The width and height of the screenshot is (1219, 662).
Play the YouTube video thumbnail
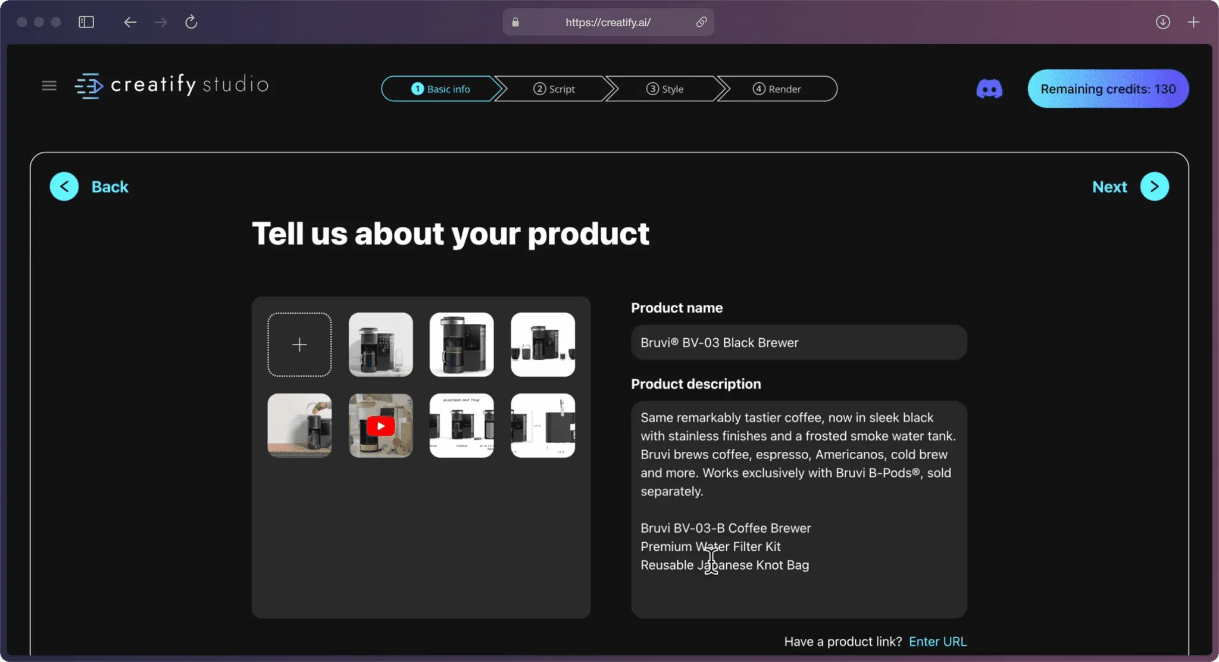pyautogui.click(x=381, y=426)
